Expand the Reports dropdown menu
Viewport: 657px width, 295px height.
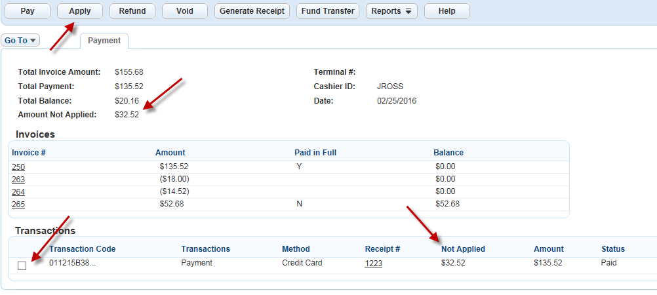391,11
